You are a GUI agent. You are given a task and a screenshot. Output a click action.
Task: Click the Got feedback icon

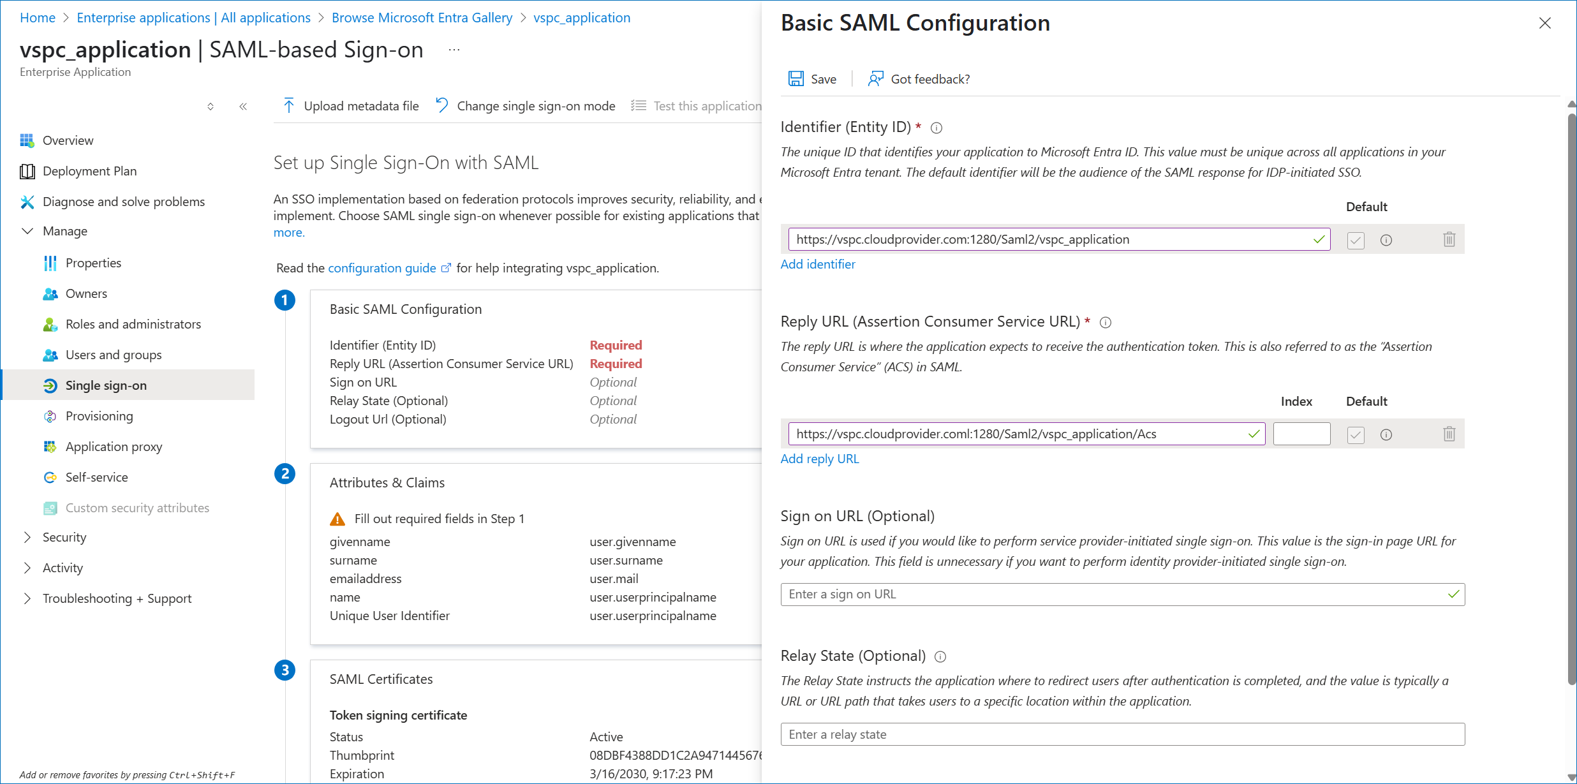875,78
